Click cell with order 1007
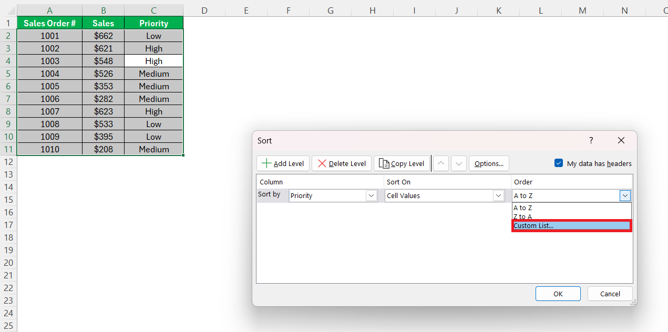The width and height of the screenshot is (668, 332). coord(50,111)
